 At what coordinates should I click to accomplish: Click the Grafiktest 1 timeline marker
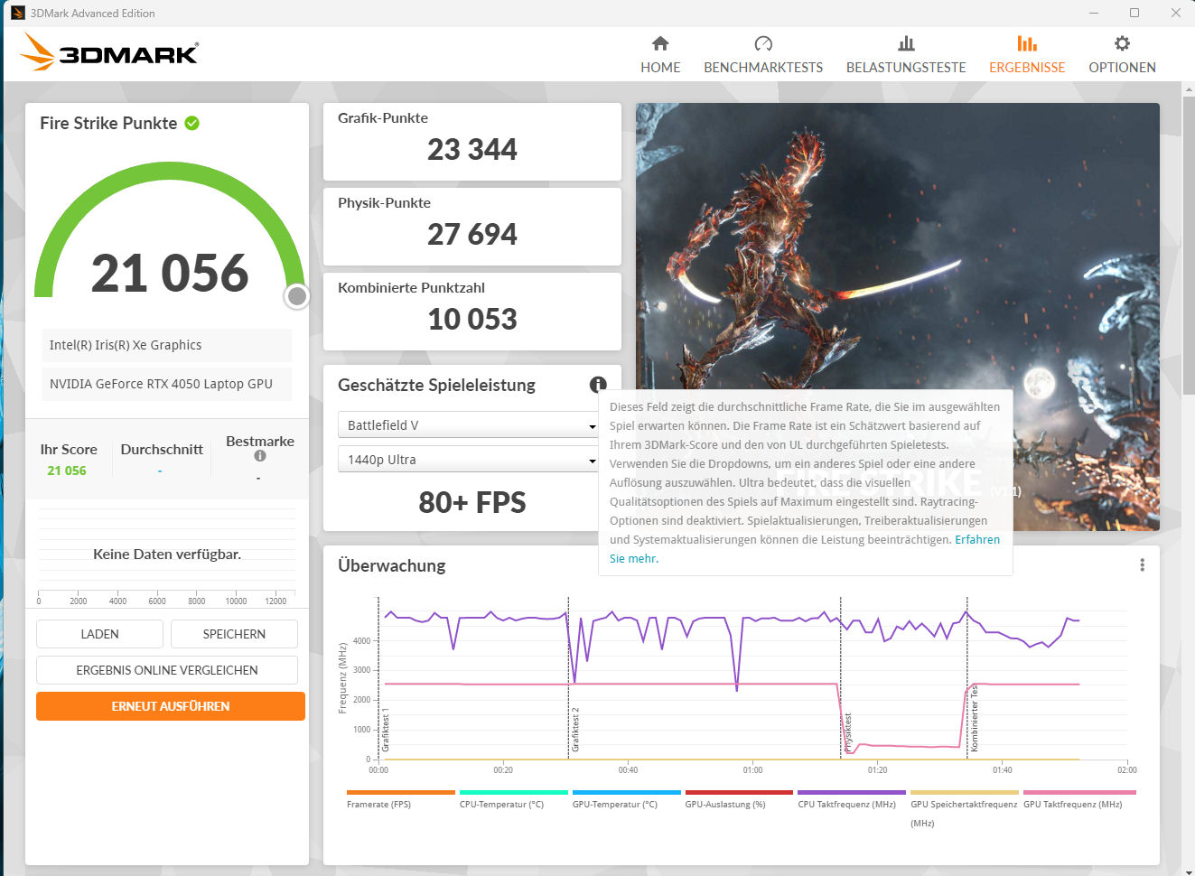(x=386, y=730)
